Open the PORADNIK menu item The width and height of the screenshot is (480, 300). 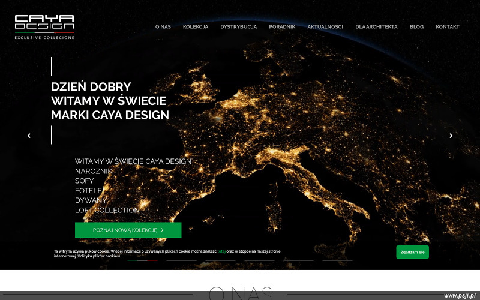pos(282,26)
